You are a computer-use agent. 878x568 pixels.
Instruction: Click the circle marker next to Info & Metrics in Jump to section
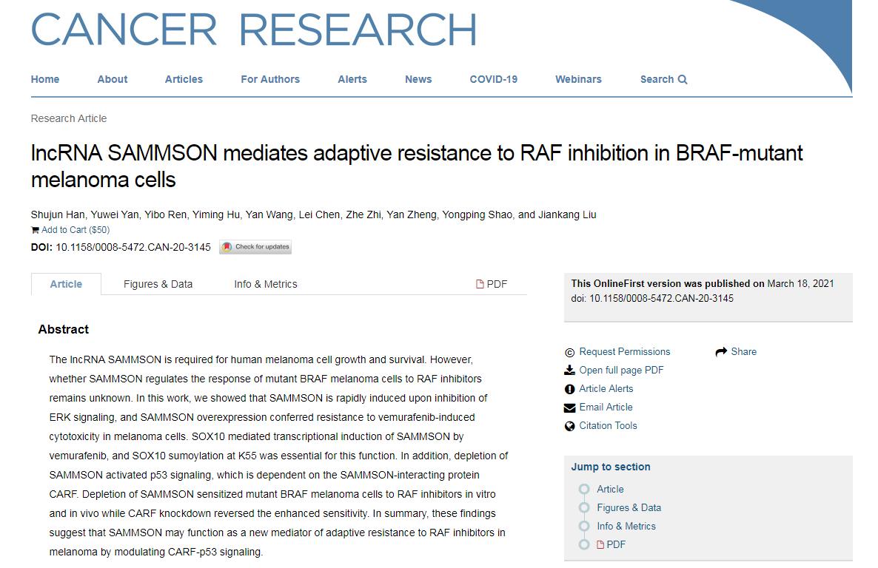coord(584,526)
